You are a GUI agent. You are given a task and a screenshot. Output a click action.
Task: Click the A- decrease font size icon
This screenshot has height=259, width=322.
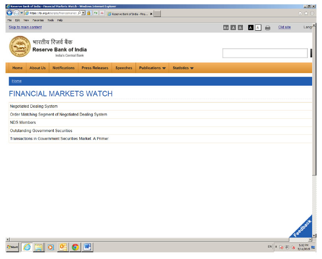(240, 28)
